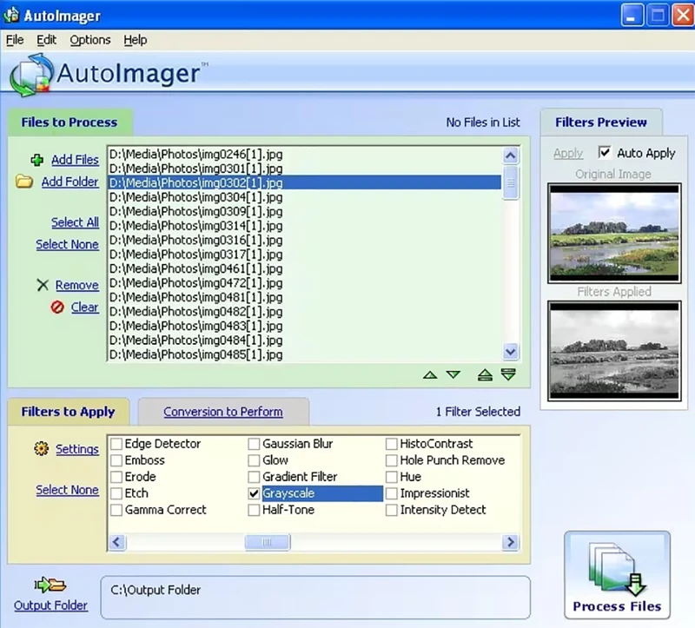The image size is (695, 628).
Task: Click the Process Files button
Action: pos(617,575)
